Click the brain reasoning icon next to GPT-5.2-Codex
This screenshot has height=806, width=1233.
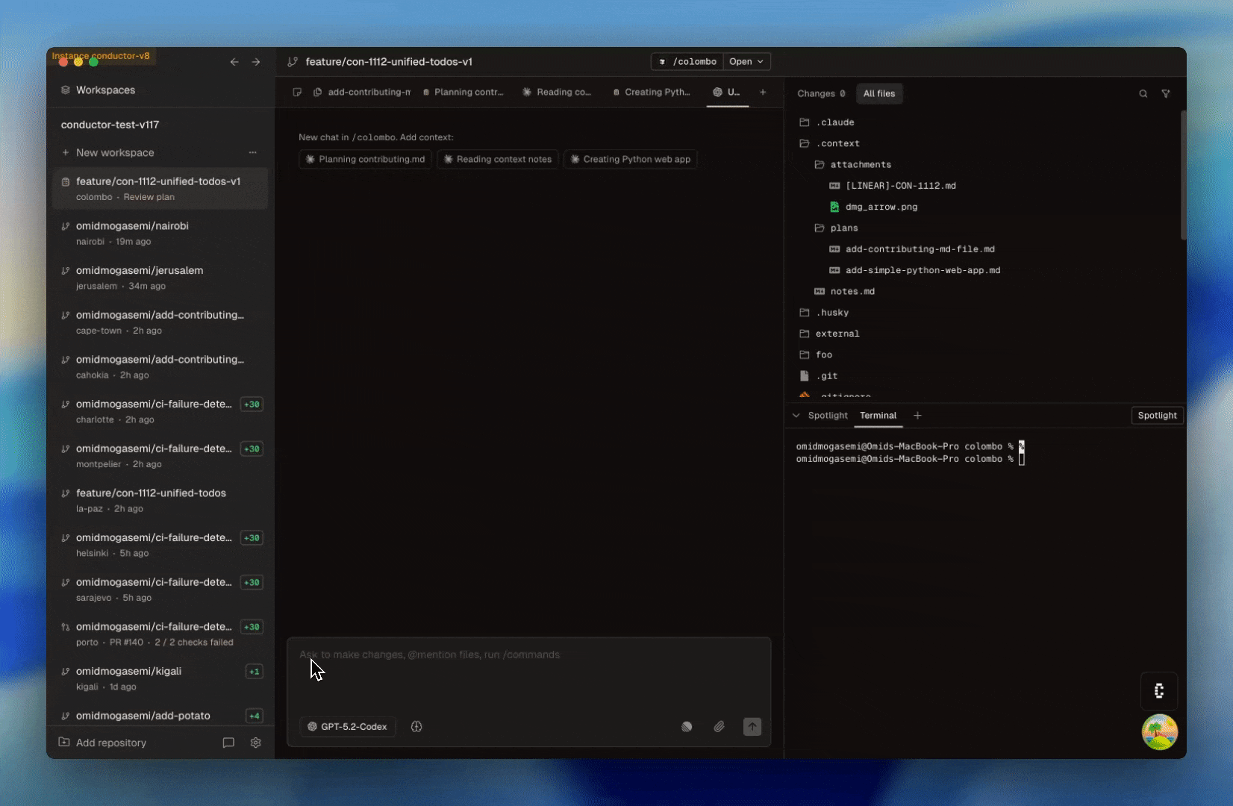[x=416, y=726]
